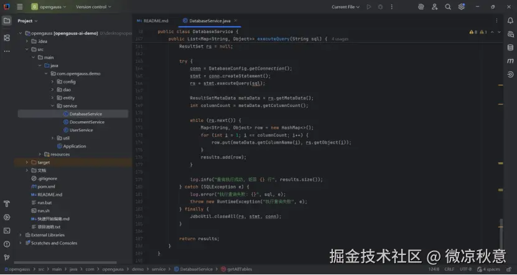517x275 pixels.
Task: Open more run actions menu
Action: click(x=392, y=7)
